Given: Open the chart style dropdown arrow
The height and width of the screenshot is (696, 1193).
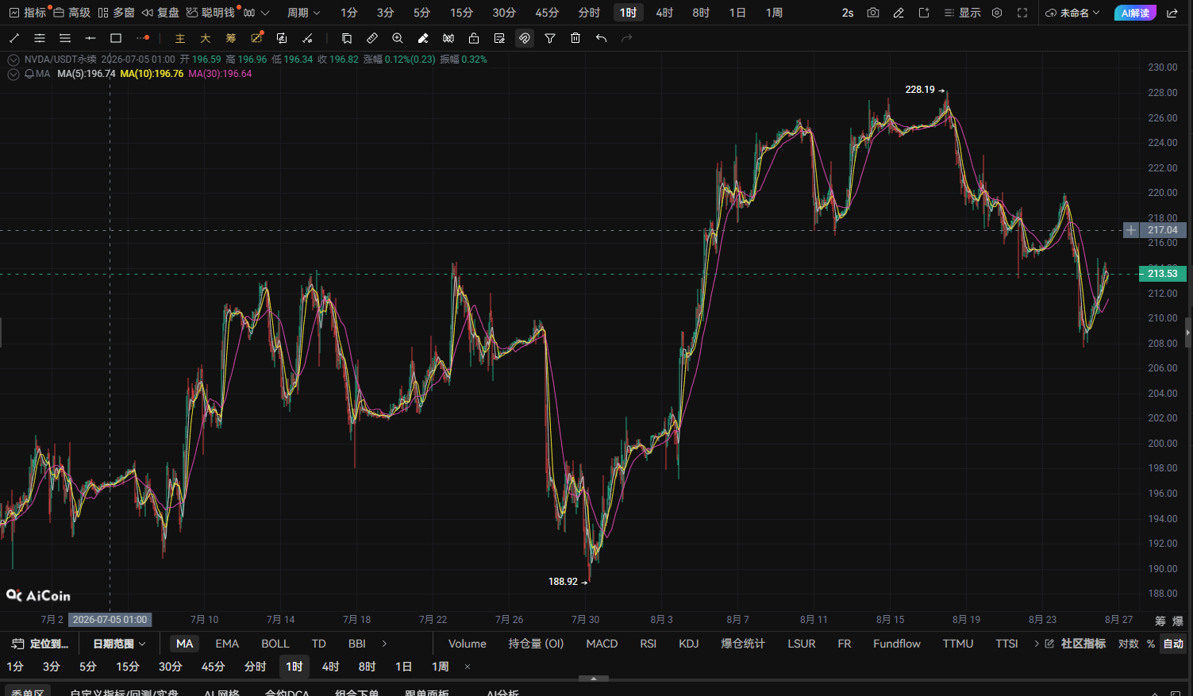Looking at the screenshot, I should click(x=265, y=13).
